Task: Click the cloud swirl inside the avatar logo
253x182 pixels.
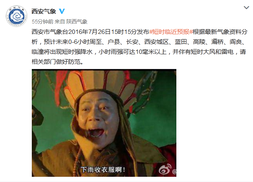Action: (17, 16)
